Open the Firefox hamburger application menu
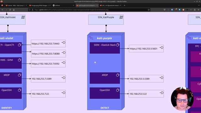The image size is (201, 113). 198,10
